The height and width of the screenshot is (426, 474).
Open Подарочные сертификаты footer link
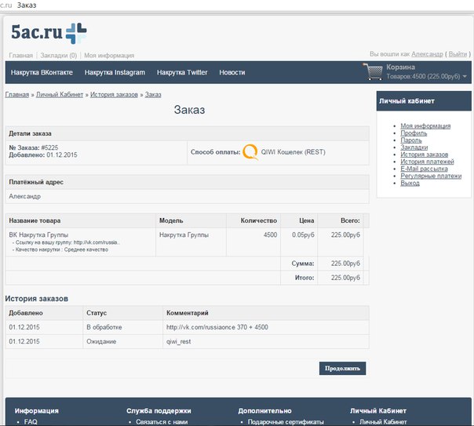286,422
